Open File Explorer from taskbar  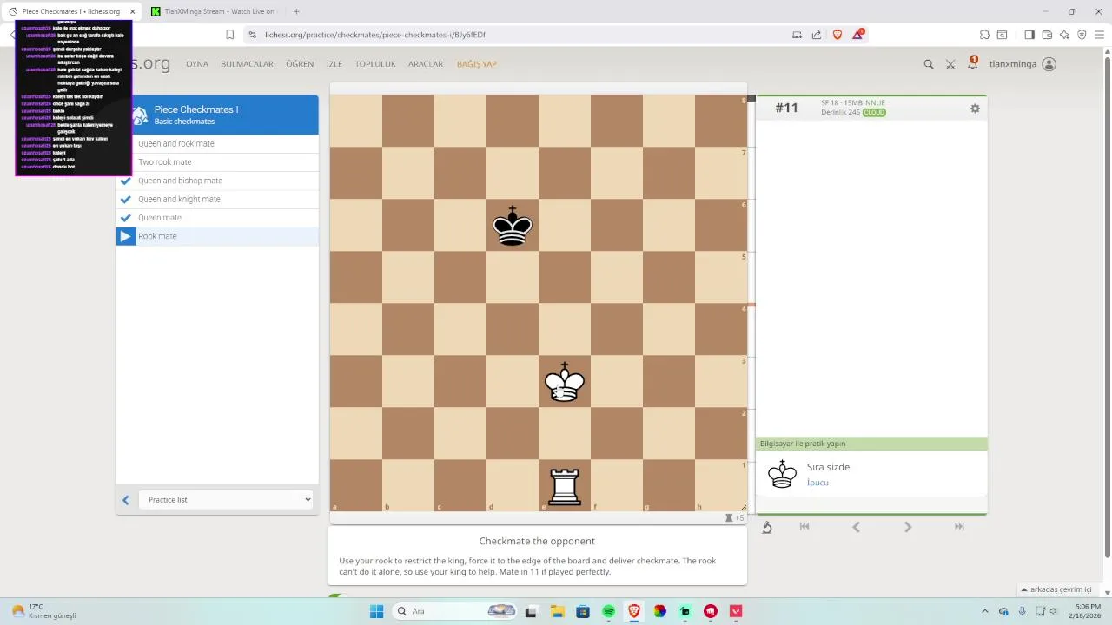coord(557,611)
